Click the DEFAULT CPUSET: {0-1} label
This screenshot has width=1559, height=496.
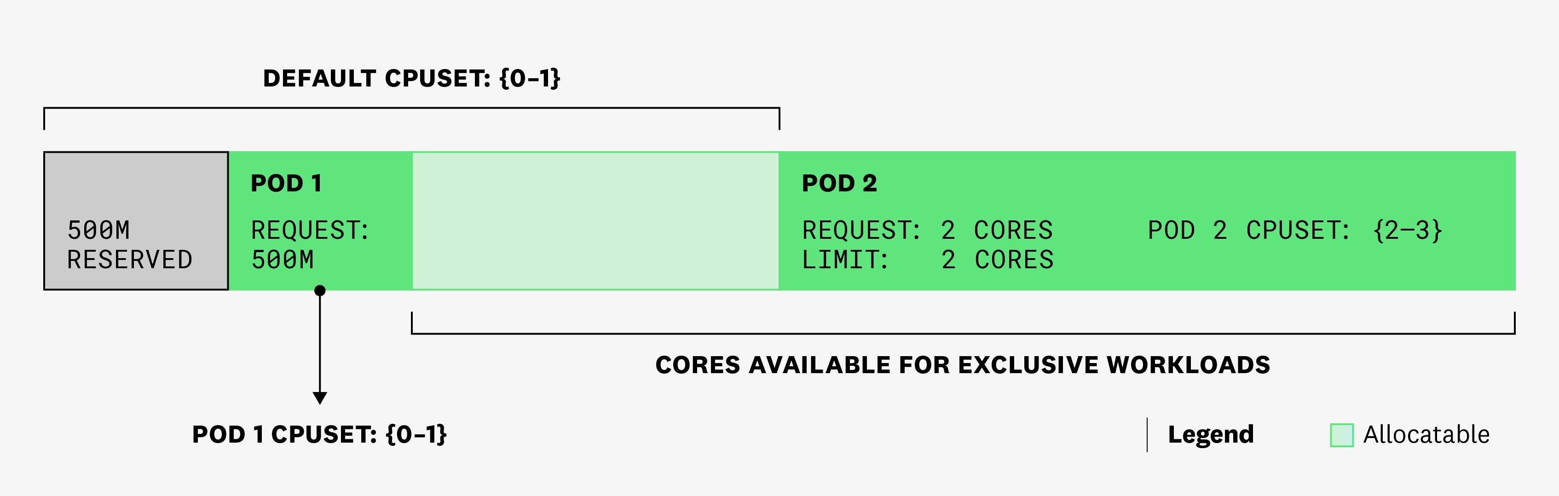click(x=411, y=79)
